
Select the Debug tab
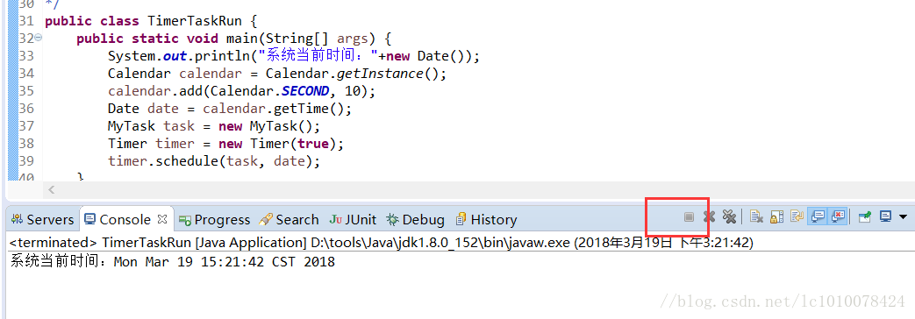pyautogui.click(x=415, y=220)
